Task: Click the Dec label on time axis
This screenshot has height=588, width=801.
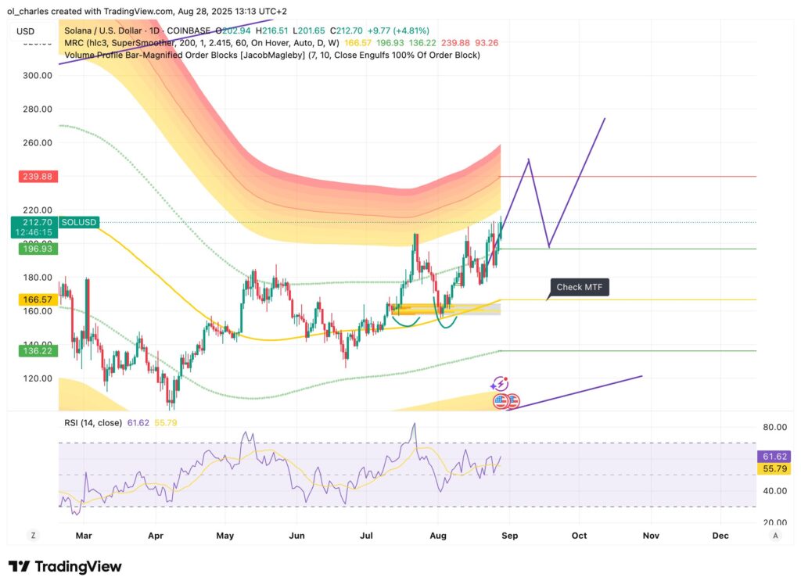Action: pos(720,536)
